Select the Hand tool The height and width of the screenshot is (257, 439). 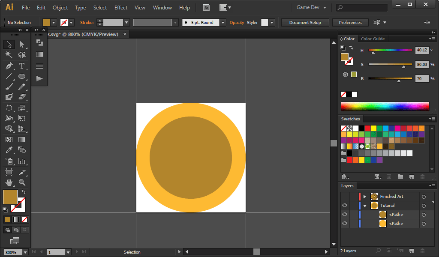(9, 182)
